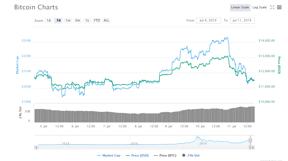This screenshot has height=161, width=288.
Task: Click the 2018 peak in navigator
Action: click(197, 136)
